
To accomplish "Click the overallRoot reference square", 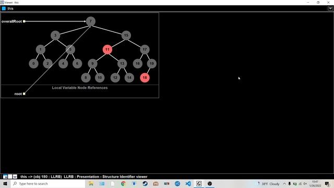I will (24, 21).
